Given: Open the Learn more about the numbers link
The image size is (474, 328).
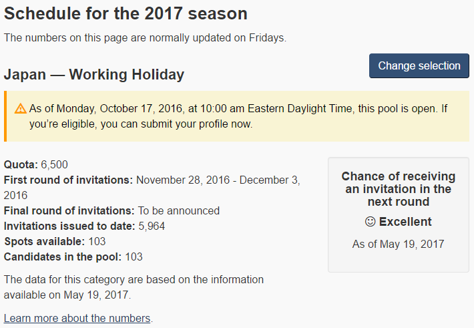Looking at the screenshot, I should [x=77, y=318].
